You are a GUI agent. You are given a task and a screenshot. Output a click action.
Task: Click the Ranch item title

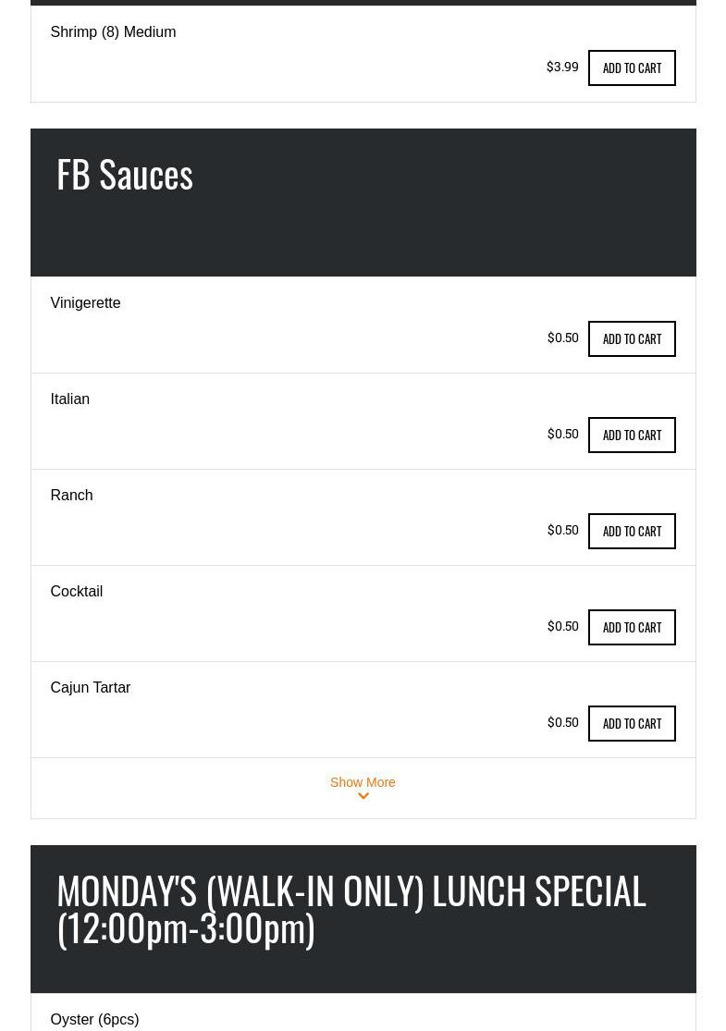pos(71,495)
